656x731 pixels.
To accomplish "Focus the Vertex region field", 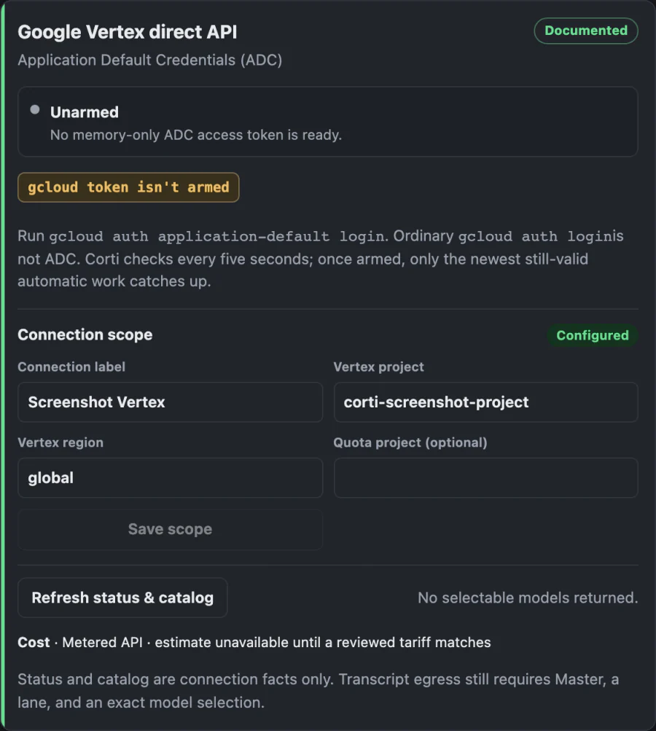I will click(x=170, y=478).
